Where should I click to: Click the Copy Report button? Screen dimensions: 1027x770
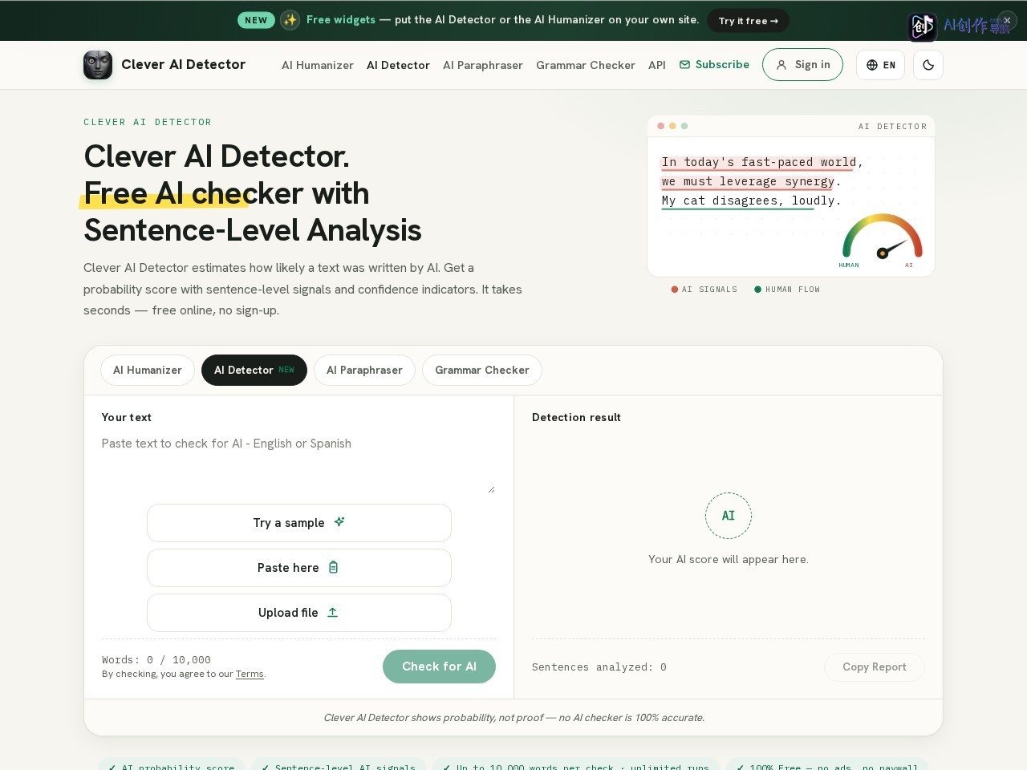click(x=875, y=667)
